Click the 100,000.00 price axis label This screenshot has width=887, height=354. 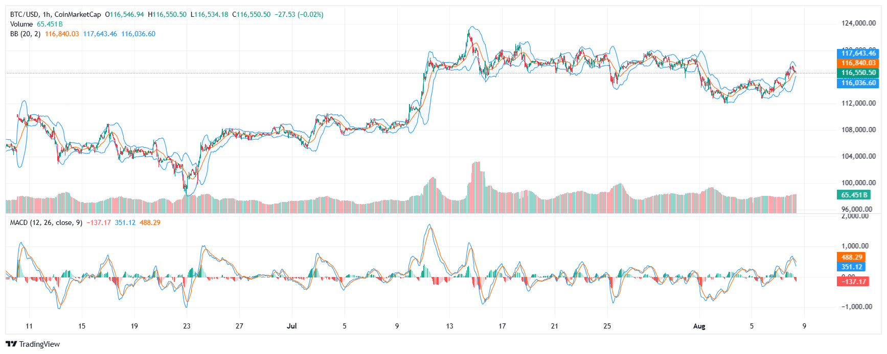[858, 183]
